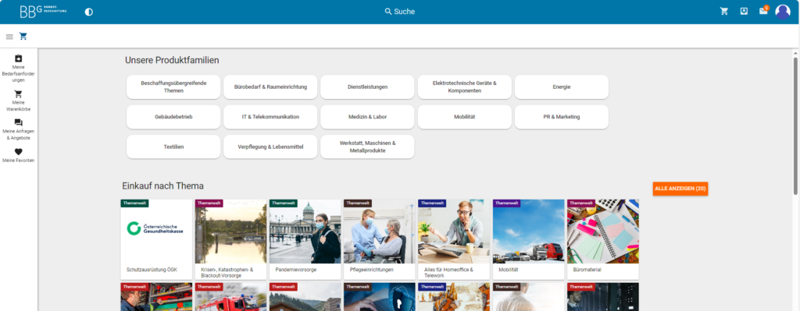Expand the hamburger menu icon
Viewport: 800px width, 311px height.
(9, 37)
